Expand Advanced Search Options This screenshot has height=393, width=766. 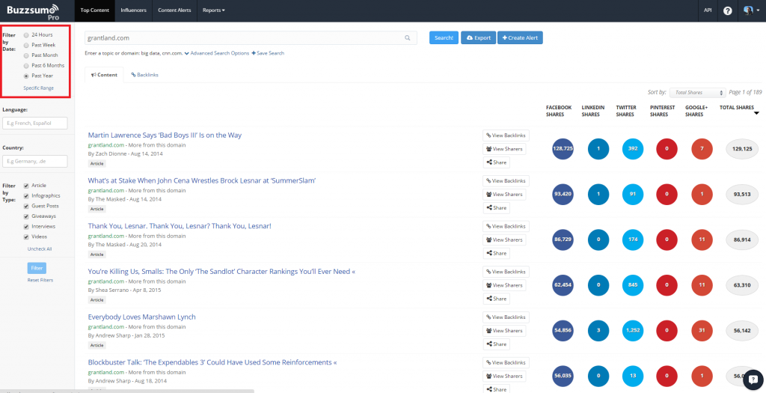(x=217, y=53)
